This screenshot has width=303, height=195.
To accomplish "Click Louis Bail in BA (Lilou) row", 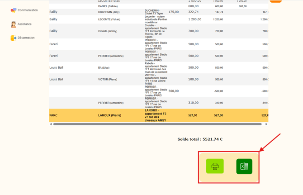I will [56, 68].
